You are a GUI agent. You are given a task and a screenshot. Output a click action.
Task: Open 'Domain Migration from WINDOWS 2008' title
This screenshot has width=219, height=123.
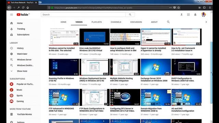tap(151, 110)
